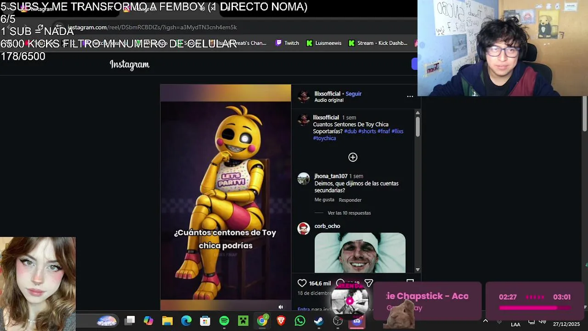Open jhona_tan307's profile picture

[x=303, y=179]
